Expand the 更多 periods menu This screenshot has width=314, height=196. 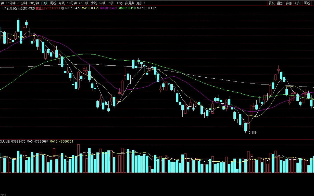point(141,3)
